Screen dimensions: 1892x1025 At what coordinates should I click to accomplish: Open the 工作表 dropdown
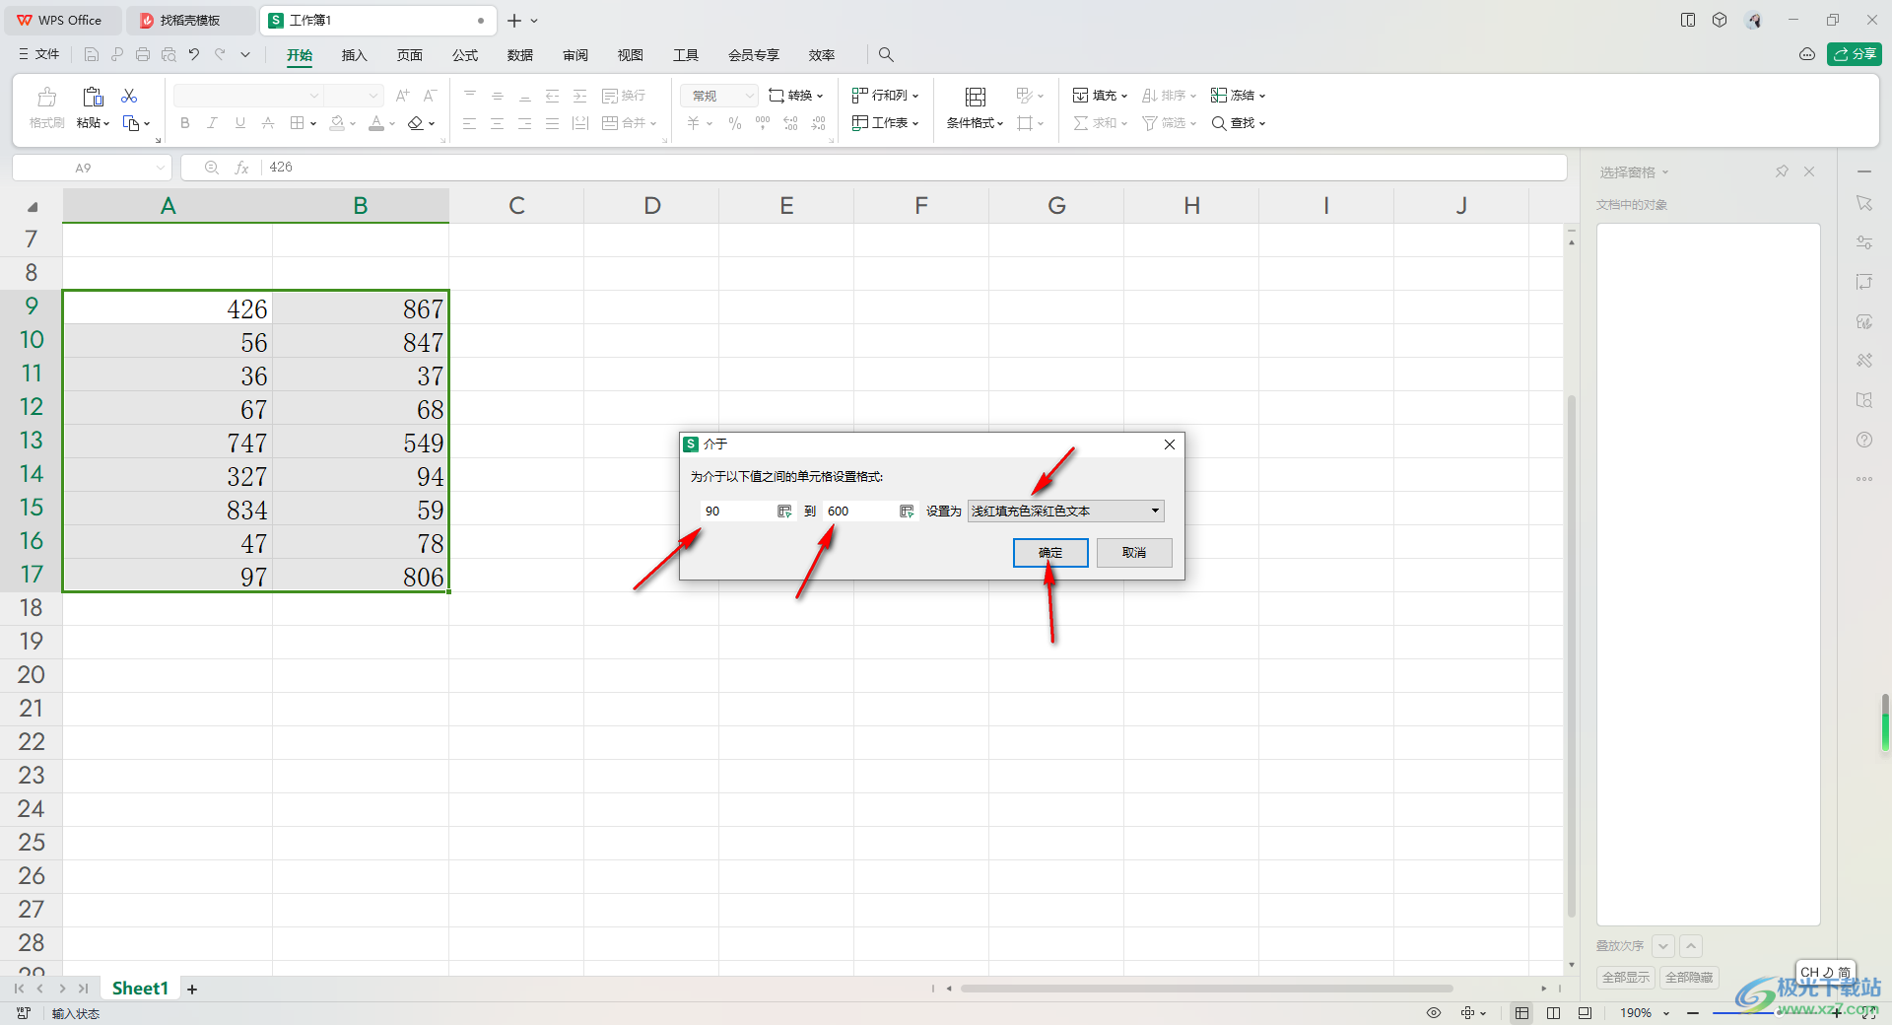885,123
